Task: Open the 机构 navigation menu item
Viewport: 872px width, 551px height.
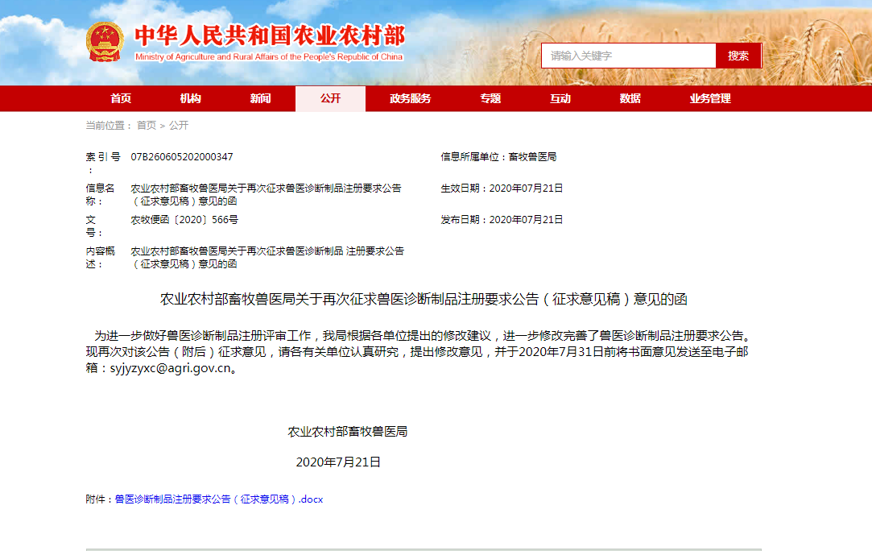Action: click(191, 98)
